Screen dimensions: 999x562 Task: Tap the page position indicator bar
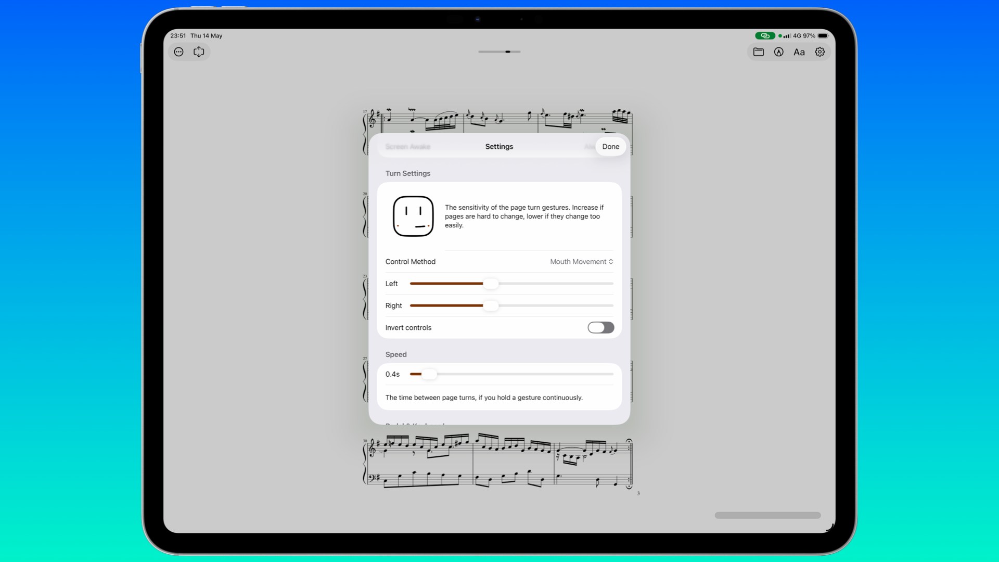tap(499, 52)
